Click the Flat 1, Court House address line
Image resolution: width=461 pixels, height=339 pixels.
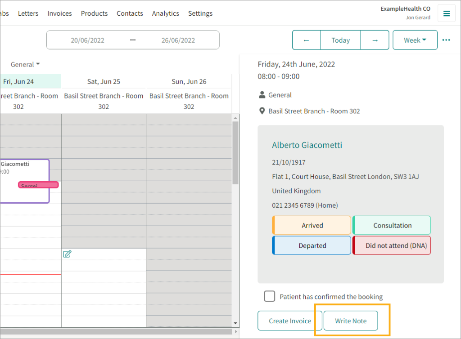pos(345,177)
